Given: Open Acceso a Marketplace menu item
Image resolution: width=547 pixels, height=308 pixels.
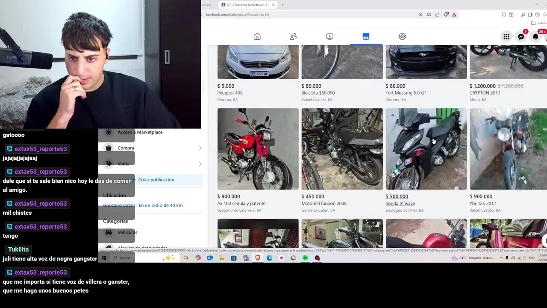Looking at the screenshot, I should click(x=140, y=132).
